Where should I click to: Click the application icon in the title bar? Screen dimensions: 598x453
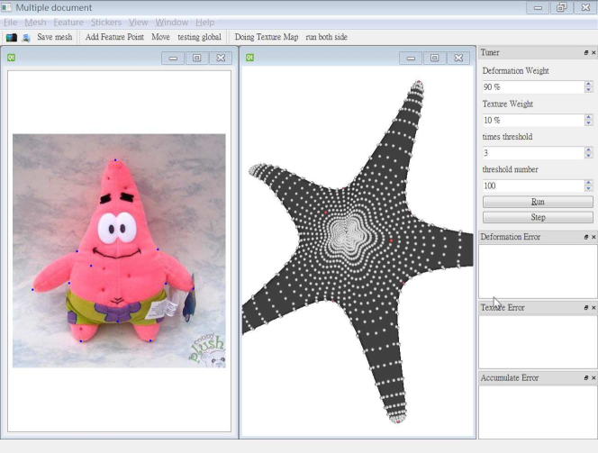point(6,7)
